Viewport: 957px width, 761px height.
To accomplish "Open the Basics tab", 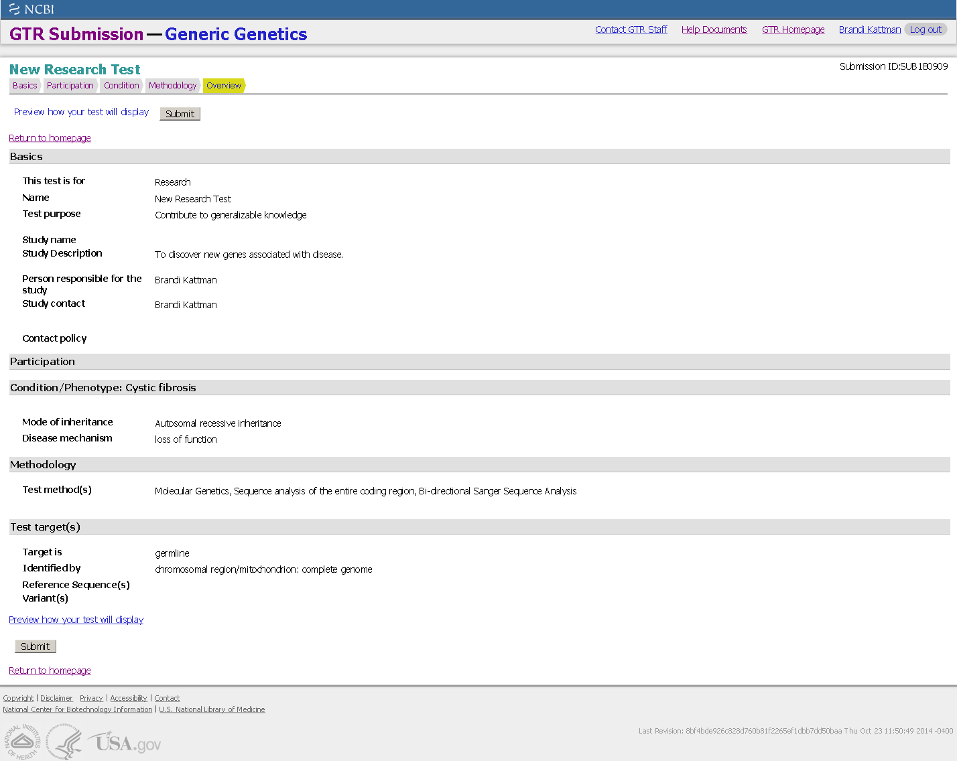I will pyautogui.click(x=25, y=86).
